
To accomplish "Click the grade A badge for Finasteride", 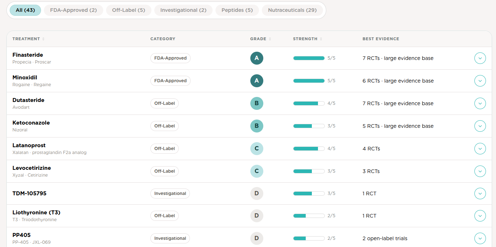I will (x=257, y=58).
